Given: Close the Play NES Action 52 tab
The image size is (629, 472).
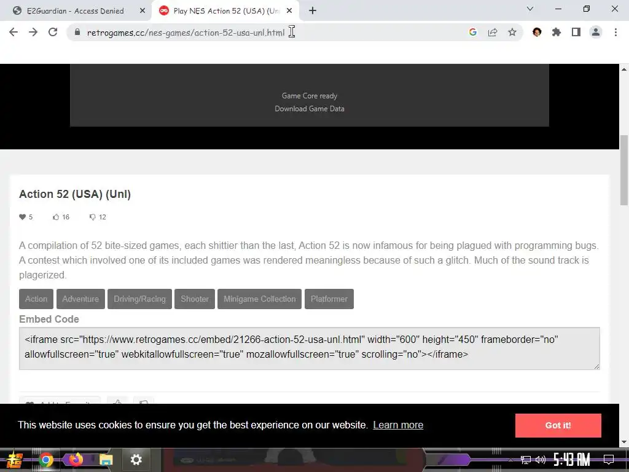Looking at the screenshot, I should (x=289, y=11).
